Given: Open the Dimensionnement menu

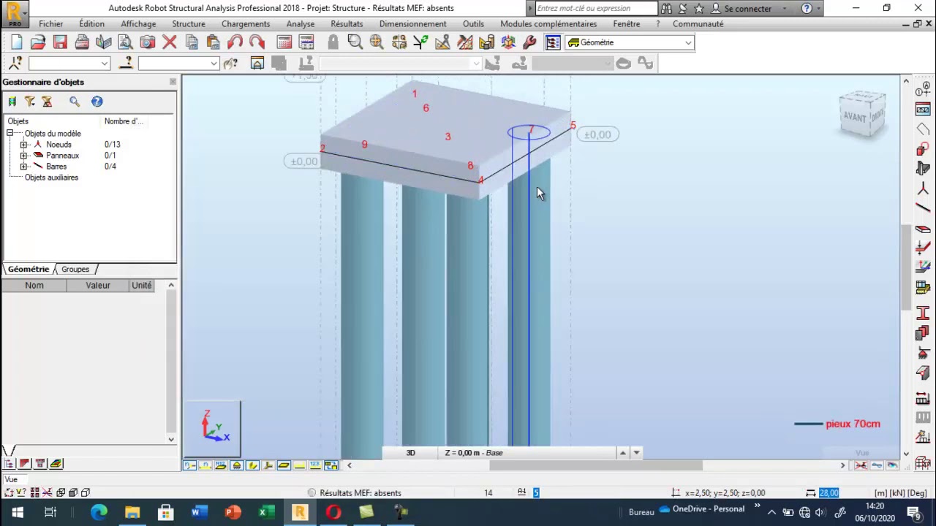Looking at the screenshot, I should [412, 24].
